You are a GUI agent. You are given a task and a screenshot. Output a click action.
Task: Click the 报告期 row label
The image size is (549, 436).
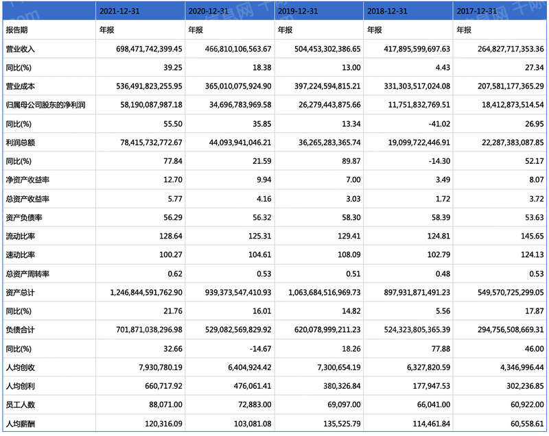coord(16,30)
